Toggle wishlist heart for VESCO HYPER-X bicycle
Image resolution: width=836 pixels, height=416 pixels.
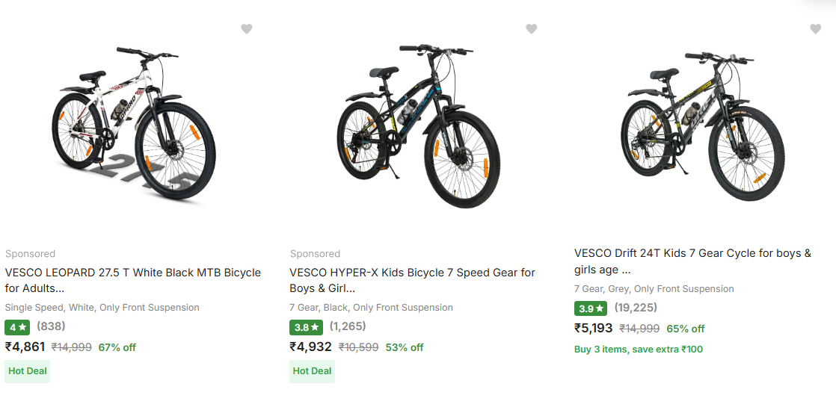click(532, 29)
